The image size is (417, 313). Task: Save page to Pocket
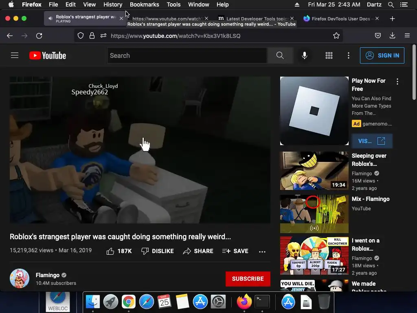[x=378, y=36]
